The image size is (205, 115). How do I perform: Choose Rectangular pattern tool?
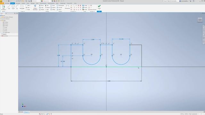pyautogui.click(x=60, y=5)
